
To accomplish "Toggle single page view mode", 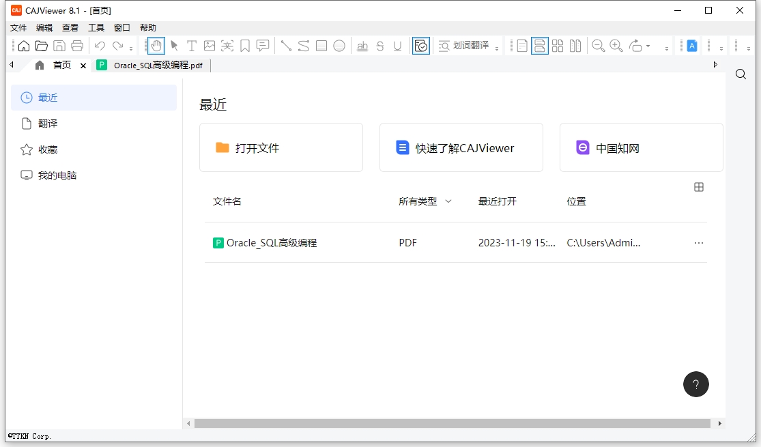I will click(522, 46).
